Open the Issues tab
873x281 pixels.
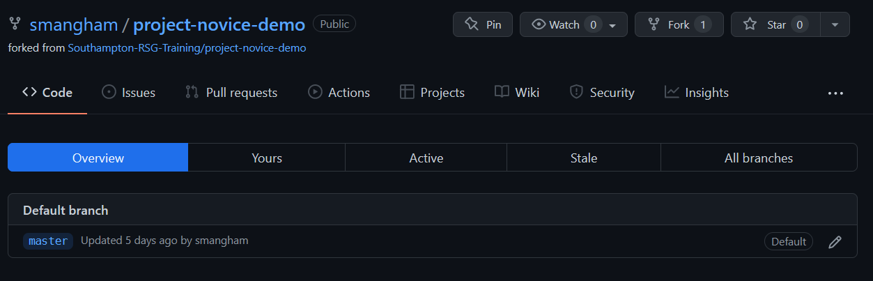pos(129,93)
